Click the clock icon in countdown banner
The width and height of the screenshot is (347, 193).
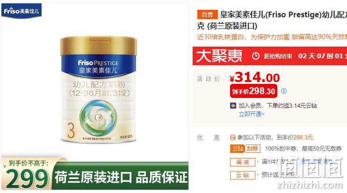256,56
